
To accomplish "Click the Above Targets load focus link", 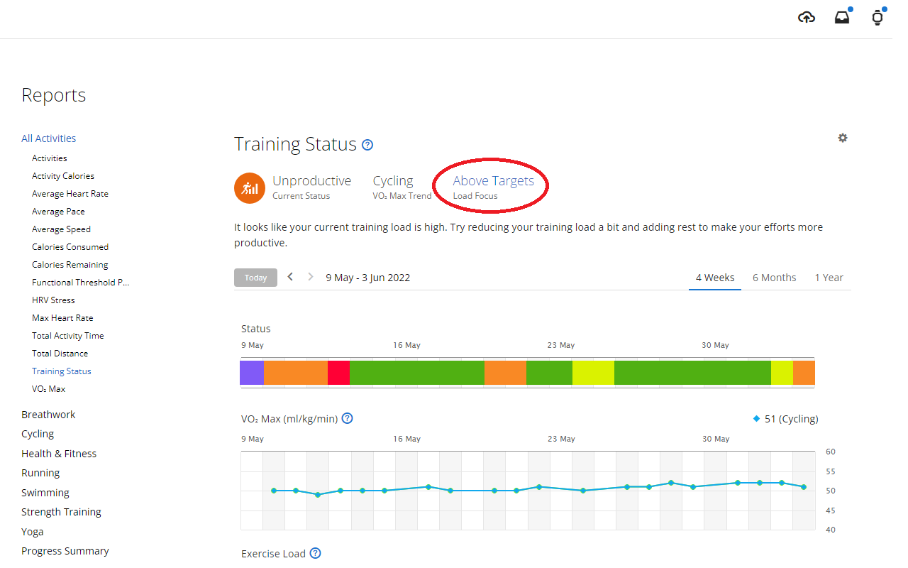I will (494, 181).
